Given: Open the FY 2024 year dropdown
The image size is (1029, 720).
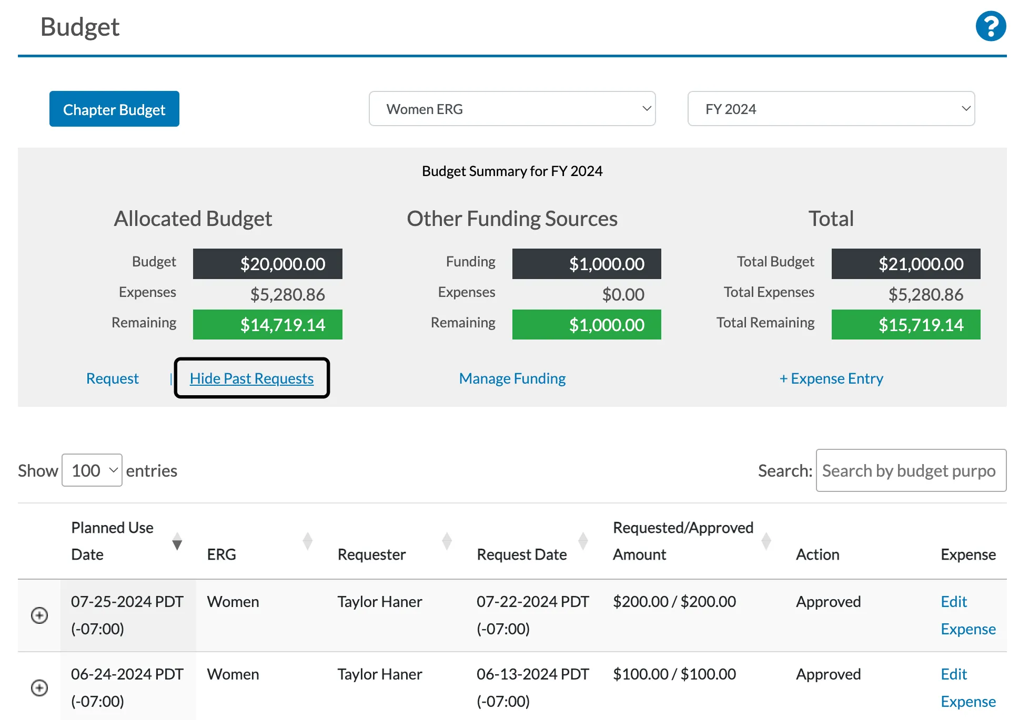Looking at the screenshot, I should [x=831, y=109].
